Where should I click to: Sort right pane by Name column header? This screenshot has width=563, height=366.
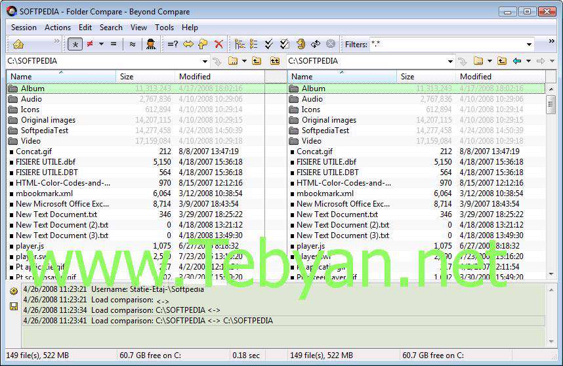pyautogui.click(x=342, y=77)
